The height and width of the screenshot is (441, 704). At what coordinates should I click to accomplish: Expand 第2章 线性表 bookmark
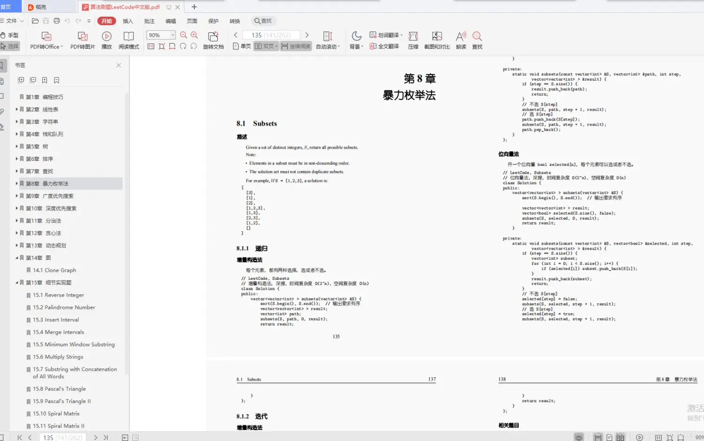[x=16, y=109]
